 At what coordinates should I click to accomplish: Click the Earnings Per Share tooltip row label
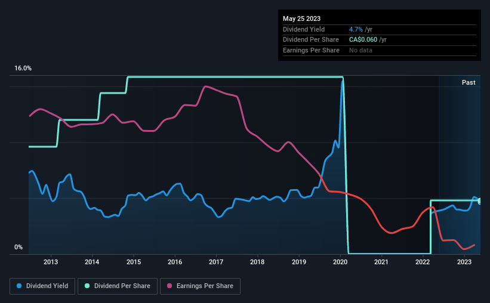tap(311, 50)
